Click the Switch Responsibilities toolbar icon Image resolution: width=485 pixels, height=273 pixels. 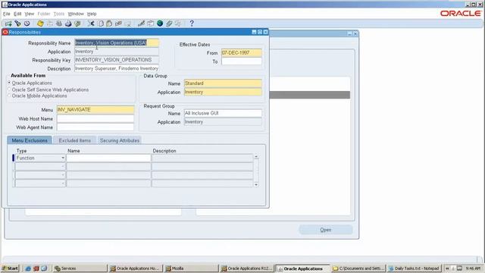pos(59,24)
